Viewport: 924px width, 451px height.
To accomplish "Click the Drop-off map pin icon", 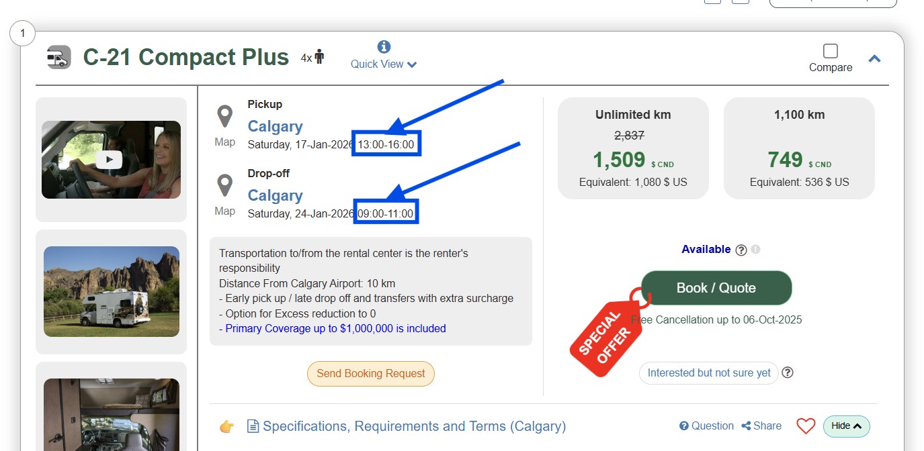I will (224, 185).
